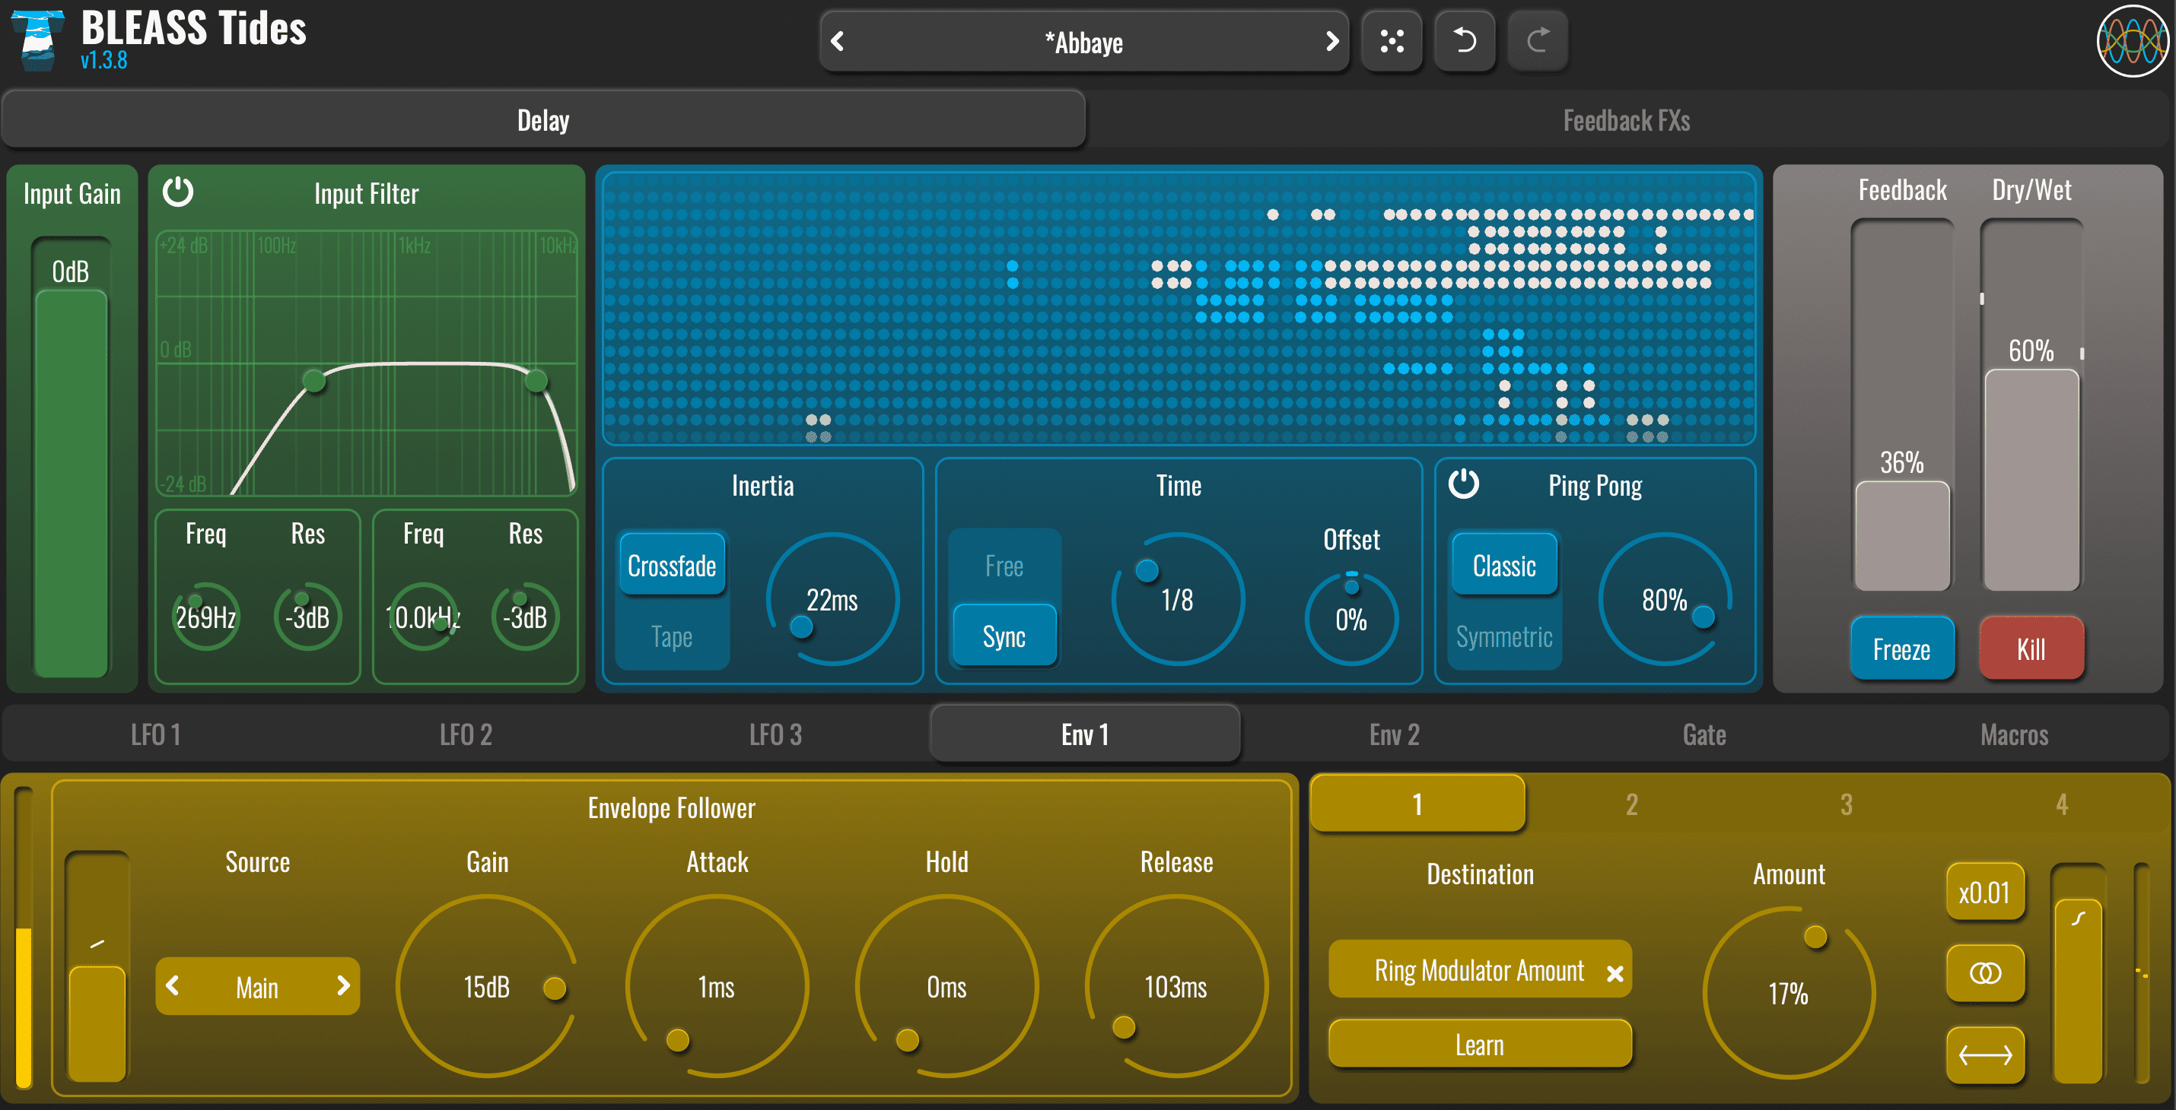Remove Ring Modulator Amount destination with X
Image resolution: width=2176 pixels, height=1110 pixels.
1615,973
